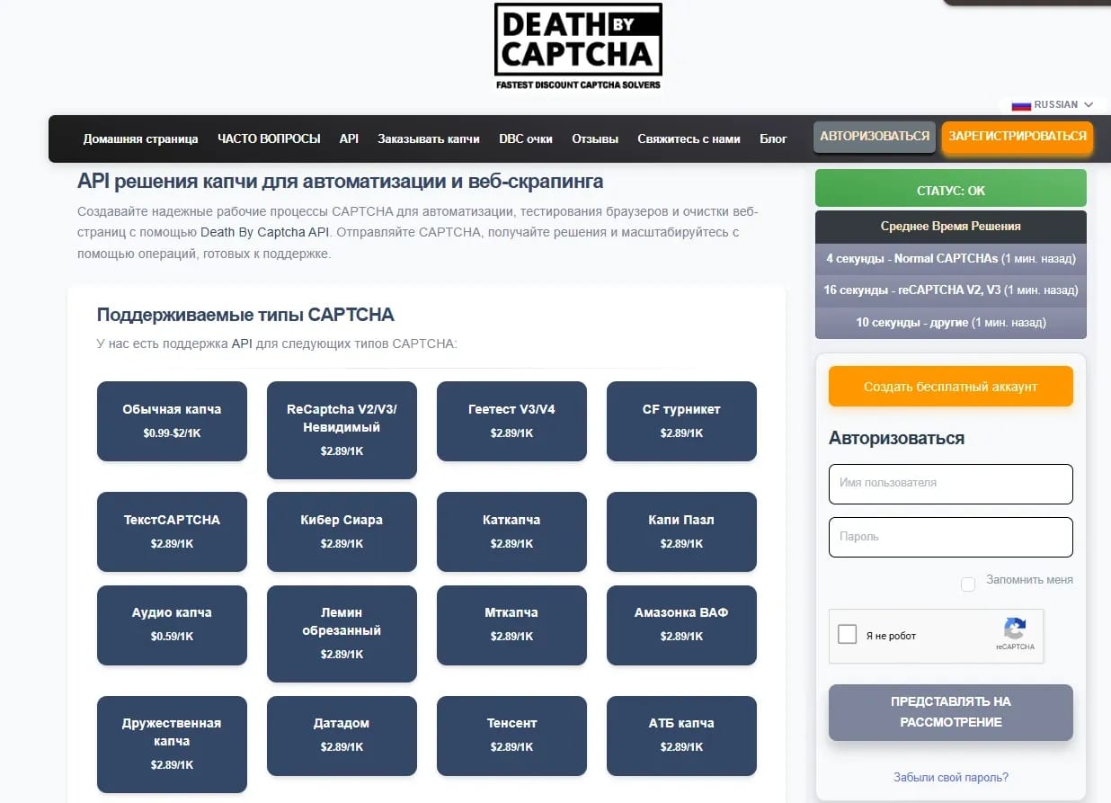Click the 'ЗАРЕГИСТРИРОВАТЬСЯ' button
The height and width of the screenshot is (803, 1111).
pyautogui.click(x=1018, y=137)
